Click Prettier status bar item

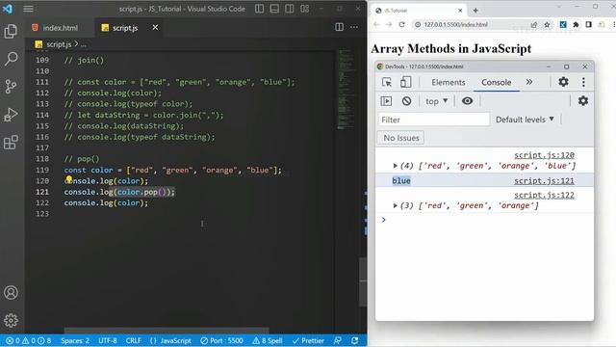[x=308, y=340]
